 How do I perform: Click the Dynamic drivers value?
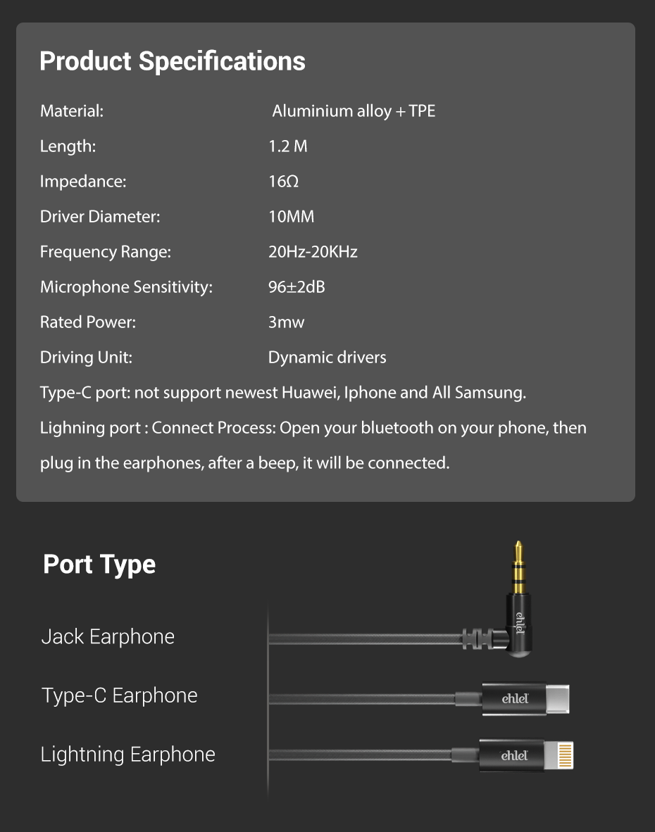(327, 358)
